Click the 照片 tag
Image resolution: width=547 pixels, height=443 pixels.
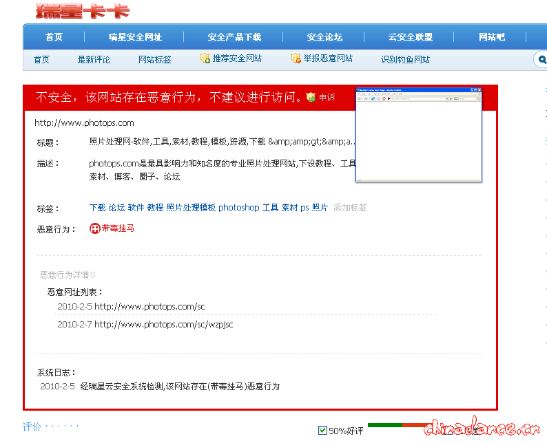[x=320, y=208]
